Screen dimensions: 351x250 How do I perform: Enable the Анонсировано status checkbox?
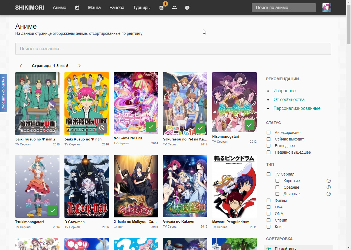click(269, 133)
